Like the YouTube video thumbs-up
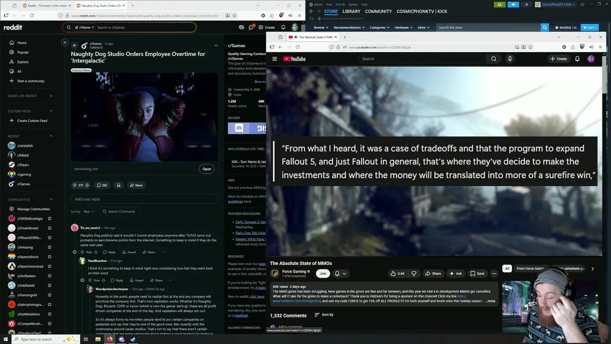611x344 pixels. [x=398, y=273]
